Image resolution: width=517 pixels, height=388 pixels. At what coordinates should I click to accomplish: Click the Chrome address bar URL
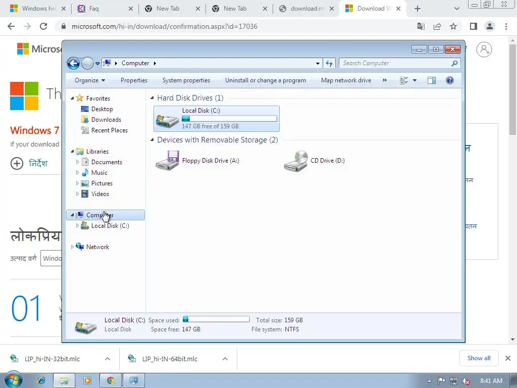click(165, 26)
